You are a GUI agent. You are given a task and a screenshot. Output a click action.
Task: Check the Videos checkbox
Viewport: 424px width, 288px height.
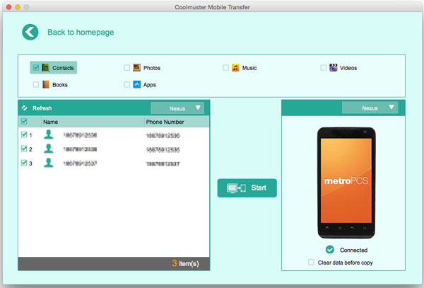click(x=323, y=68)
